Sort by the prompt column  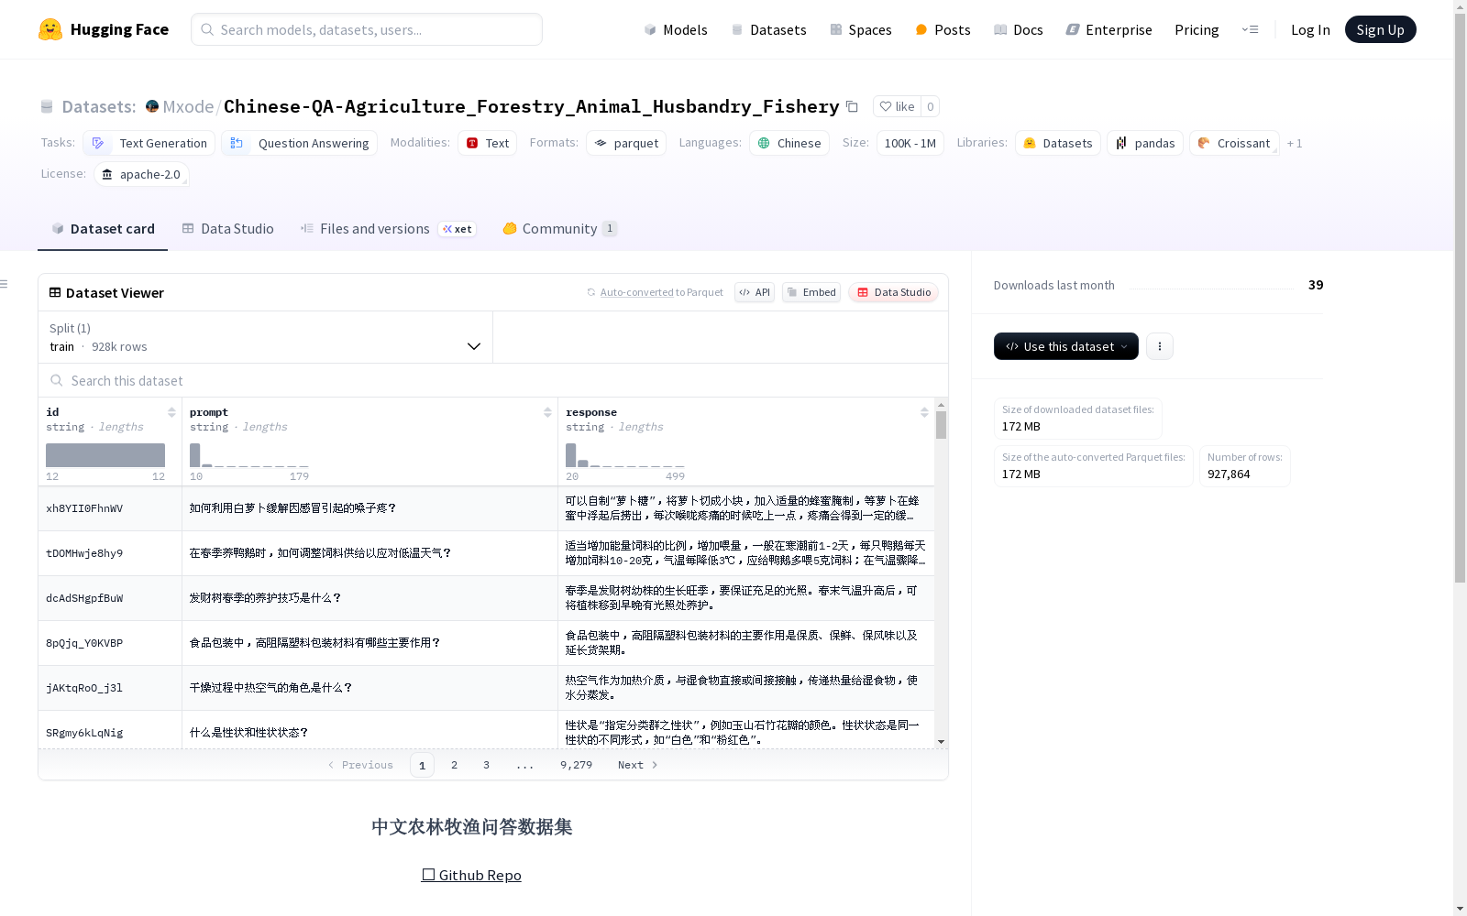click(x=547, y=412)
